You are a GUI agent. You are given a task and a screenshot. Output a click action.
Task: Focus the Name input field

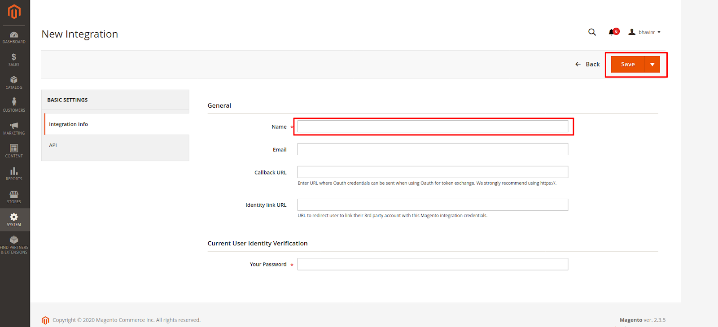[x=433, y=126]
